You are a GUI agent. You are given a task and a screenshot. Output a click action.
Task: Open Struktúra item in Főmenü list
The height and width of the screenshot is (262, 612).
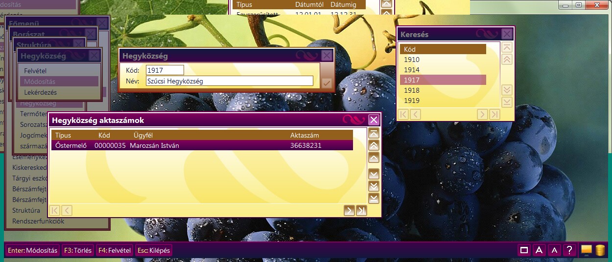26,211
